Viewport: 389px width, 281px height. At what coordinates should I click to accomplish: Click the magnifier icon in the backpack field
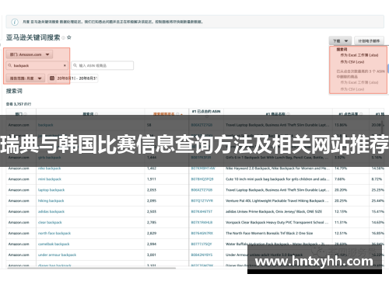point(10,65)
